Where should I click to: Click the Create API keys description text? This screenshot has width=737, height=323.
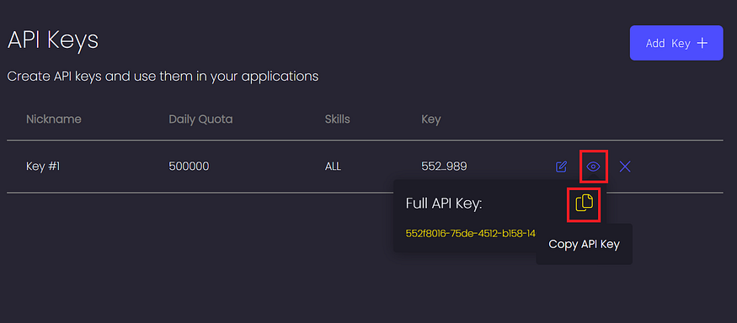tap(163, 76)
